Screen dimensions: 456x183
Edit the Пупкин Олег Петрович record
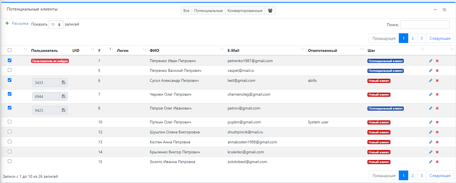click(x=430, y=122)
